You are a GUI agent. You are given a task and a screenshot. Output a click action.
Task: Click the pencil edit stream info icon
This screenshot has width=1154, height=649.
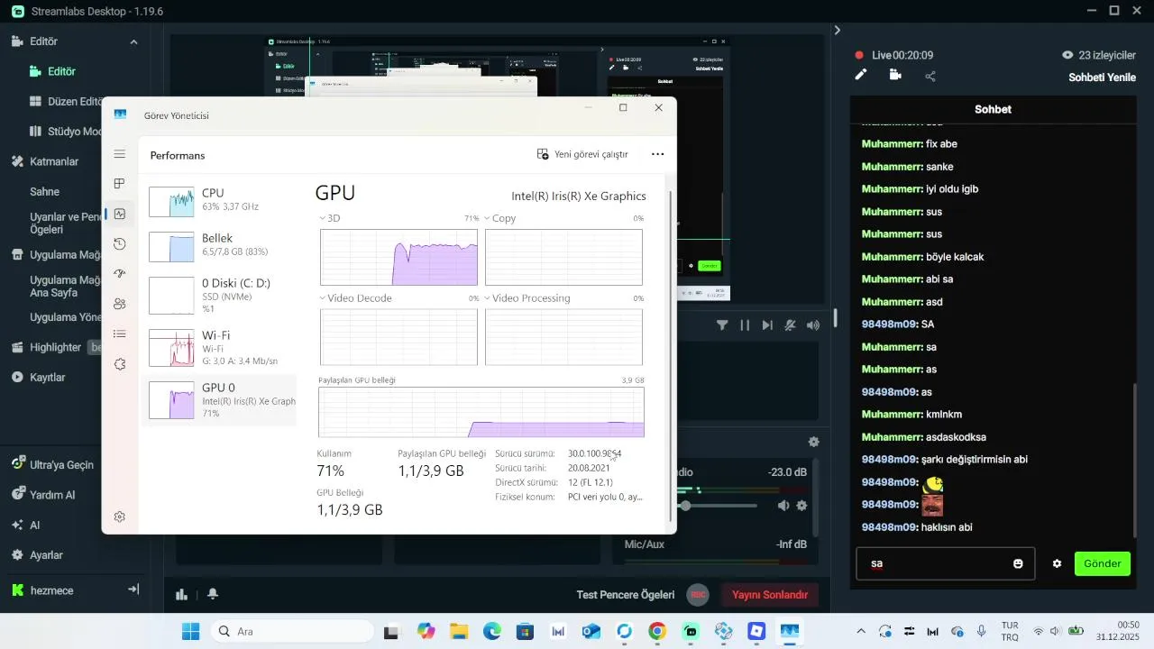[x=861, y=75]
